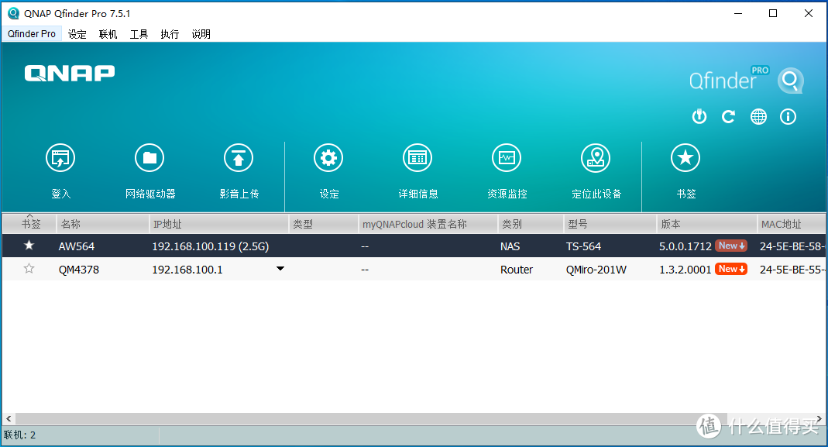This screenshot has height=447, width=828.
Task: Sort by IP地址 column header
Action: 218,224
